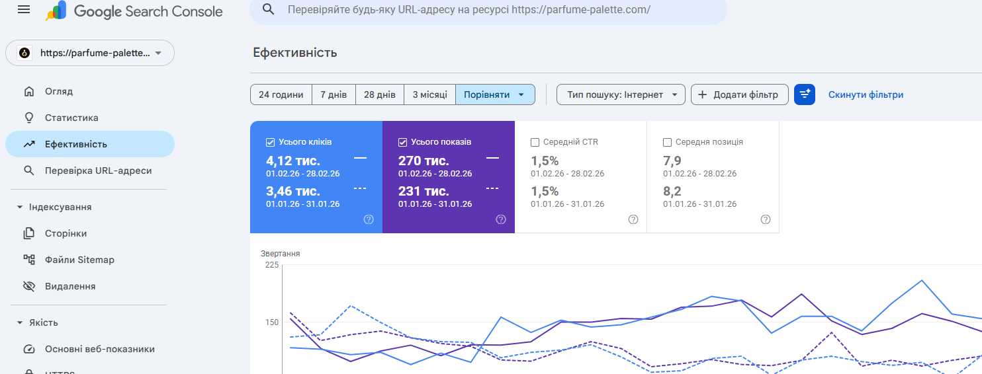Viewport: 982px width, 374px height.
Task: Click the 3,46 тис. previous clicks value
Action: click(293, 191)
